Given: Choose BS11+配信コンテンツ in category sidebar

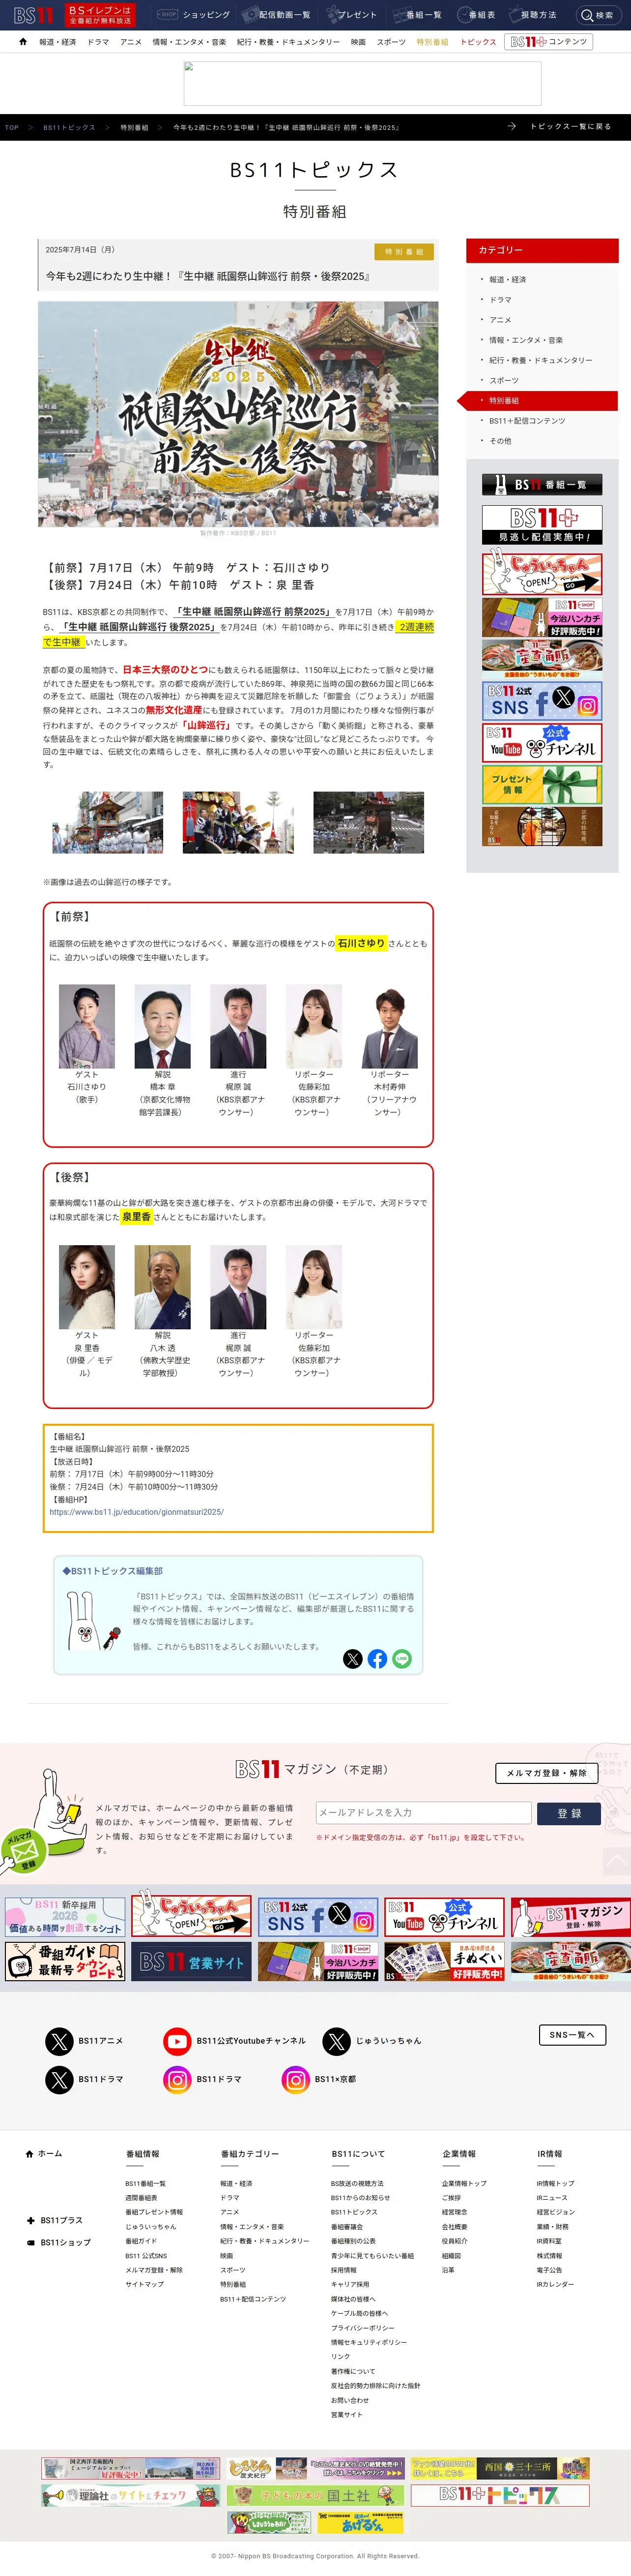Looking at the screenshot, I should (527, 421).
